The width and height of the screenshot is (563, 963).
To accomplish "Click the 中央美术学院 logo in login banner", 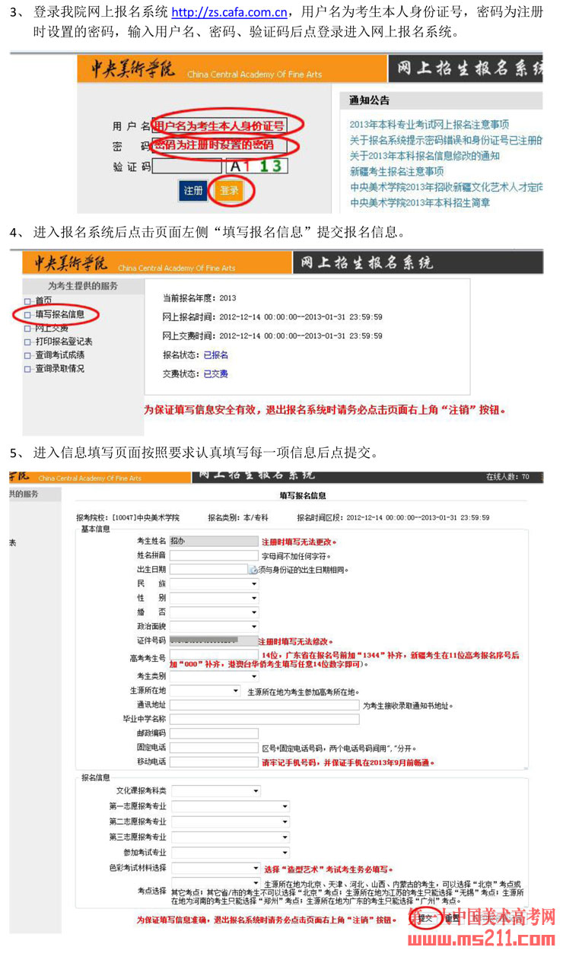I will click(133, 70).
